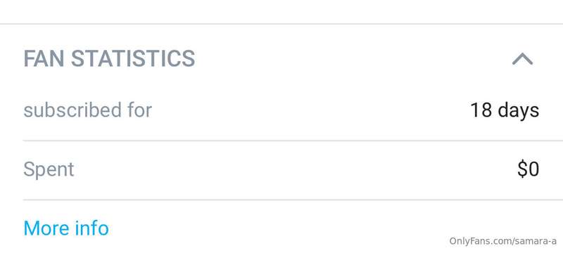Click the word 'FAN' in the header
Screen dimensions: 563x253
pos(44,59)
